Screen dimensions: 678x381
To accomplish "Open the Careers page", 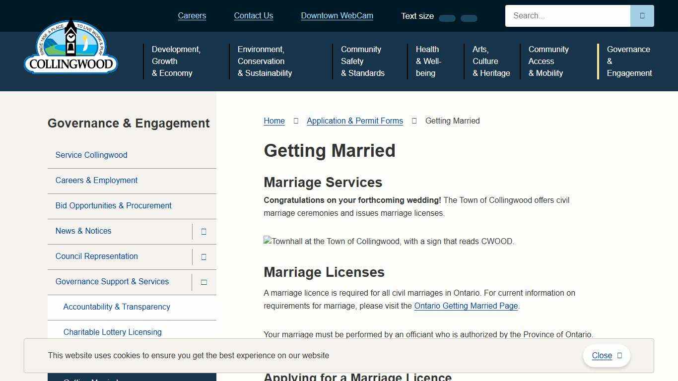I will click(x=192, y=15).
